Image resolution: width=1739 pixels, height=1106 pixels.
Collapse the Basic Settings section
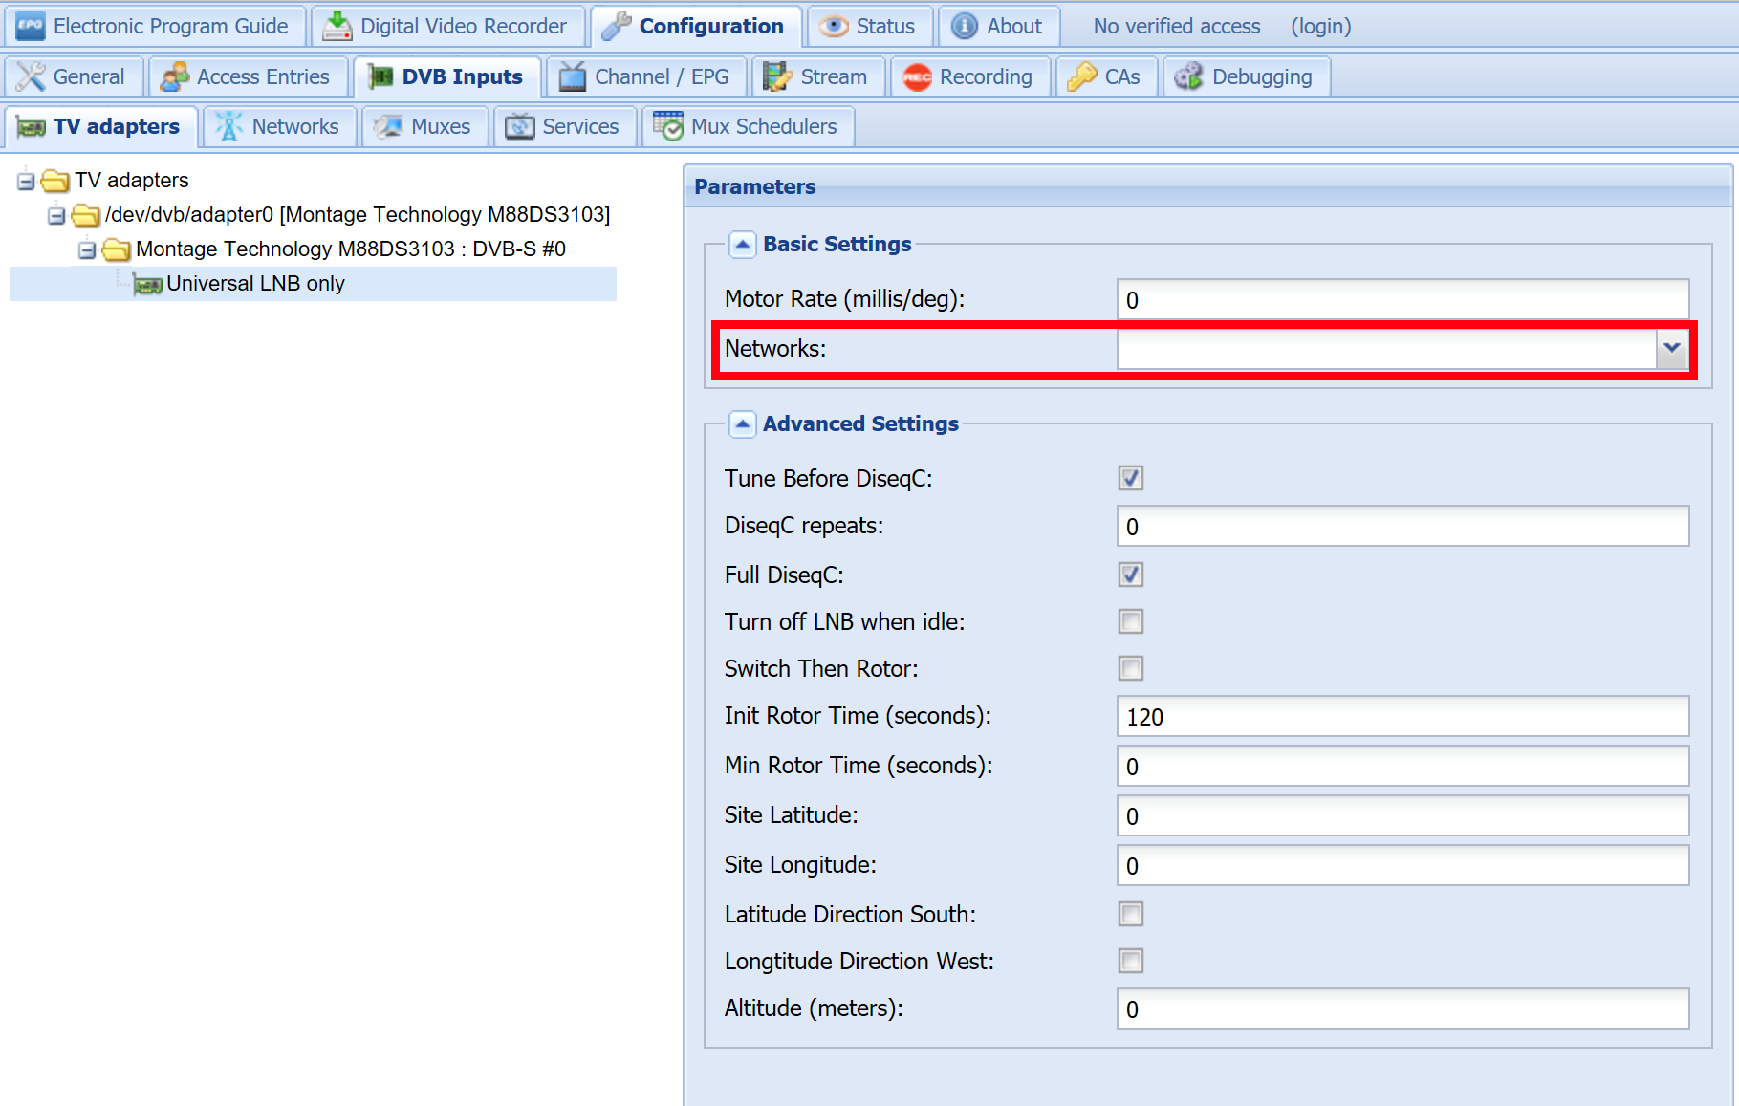[x=743, y=245]
